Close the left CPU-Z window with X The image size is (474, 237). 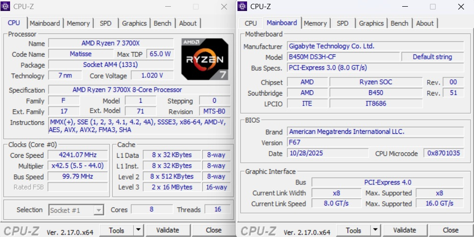point(224,6)
